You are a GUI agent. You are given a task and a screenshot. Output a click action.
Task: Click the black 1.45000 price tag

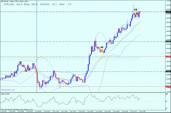coord(168,72)
